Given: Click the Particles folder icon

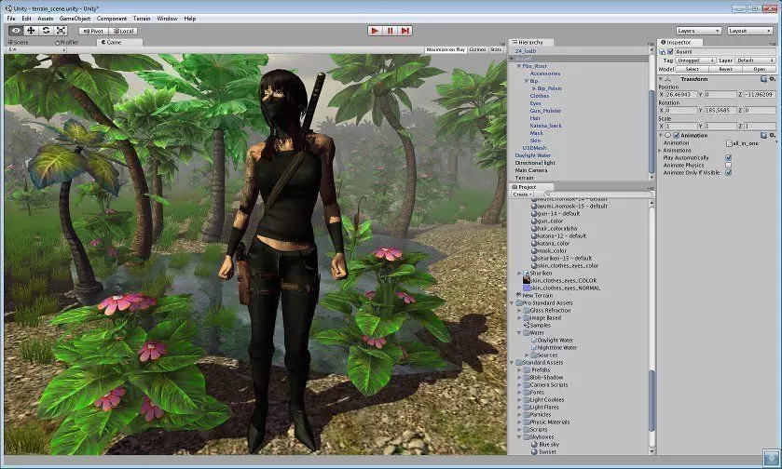Looking at the screenshot, I should 527,415.
